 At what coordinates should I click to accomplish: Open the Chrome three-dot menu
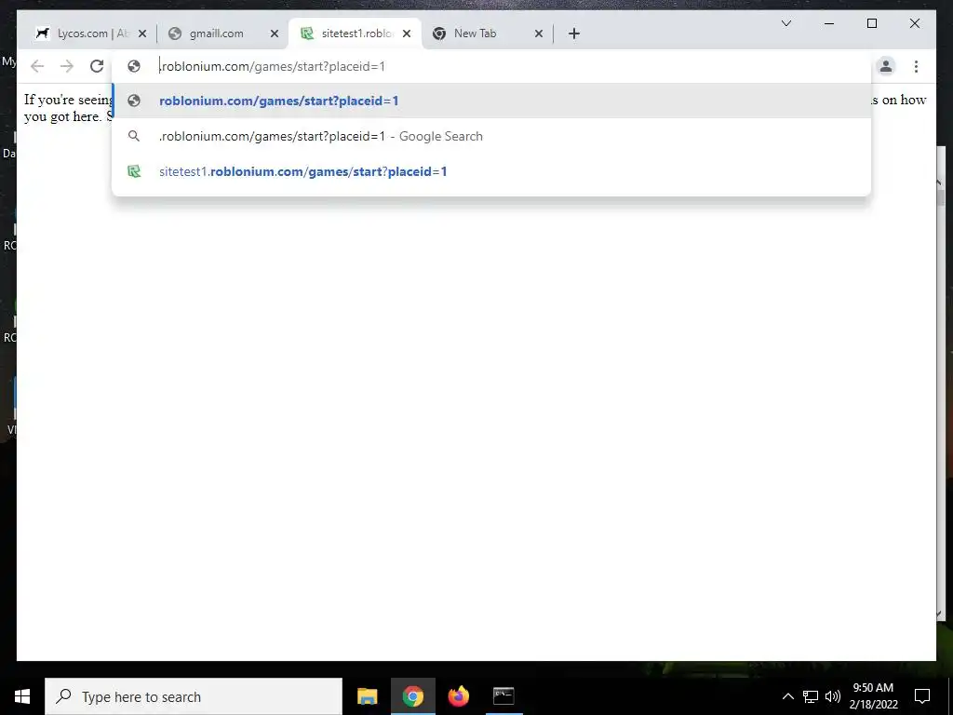point(916,66)
